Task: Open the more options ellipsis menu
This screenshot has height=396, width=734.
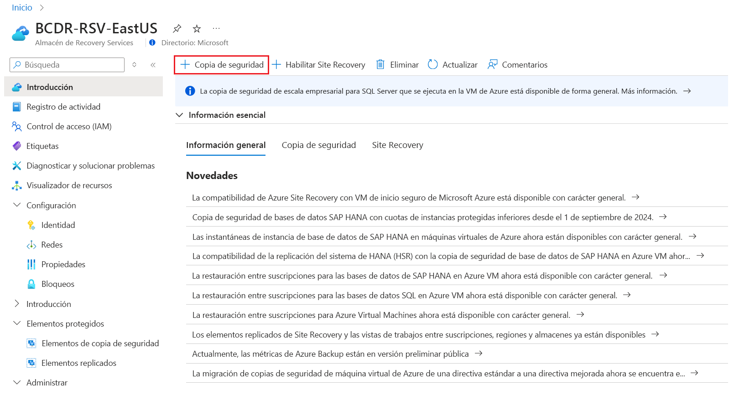Action: click(x=216, y=28)
